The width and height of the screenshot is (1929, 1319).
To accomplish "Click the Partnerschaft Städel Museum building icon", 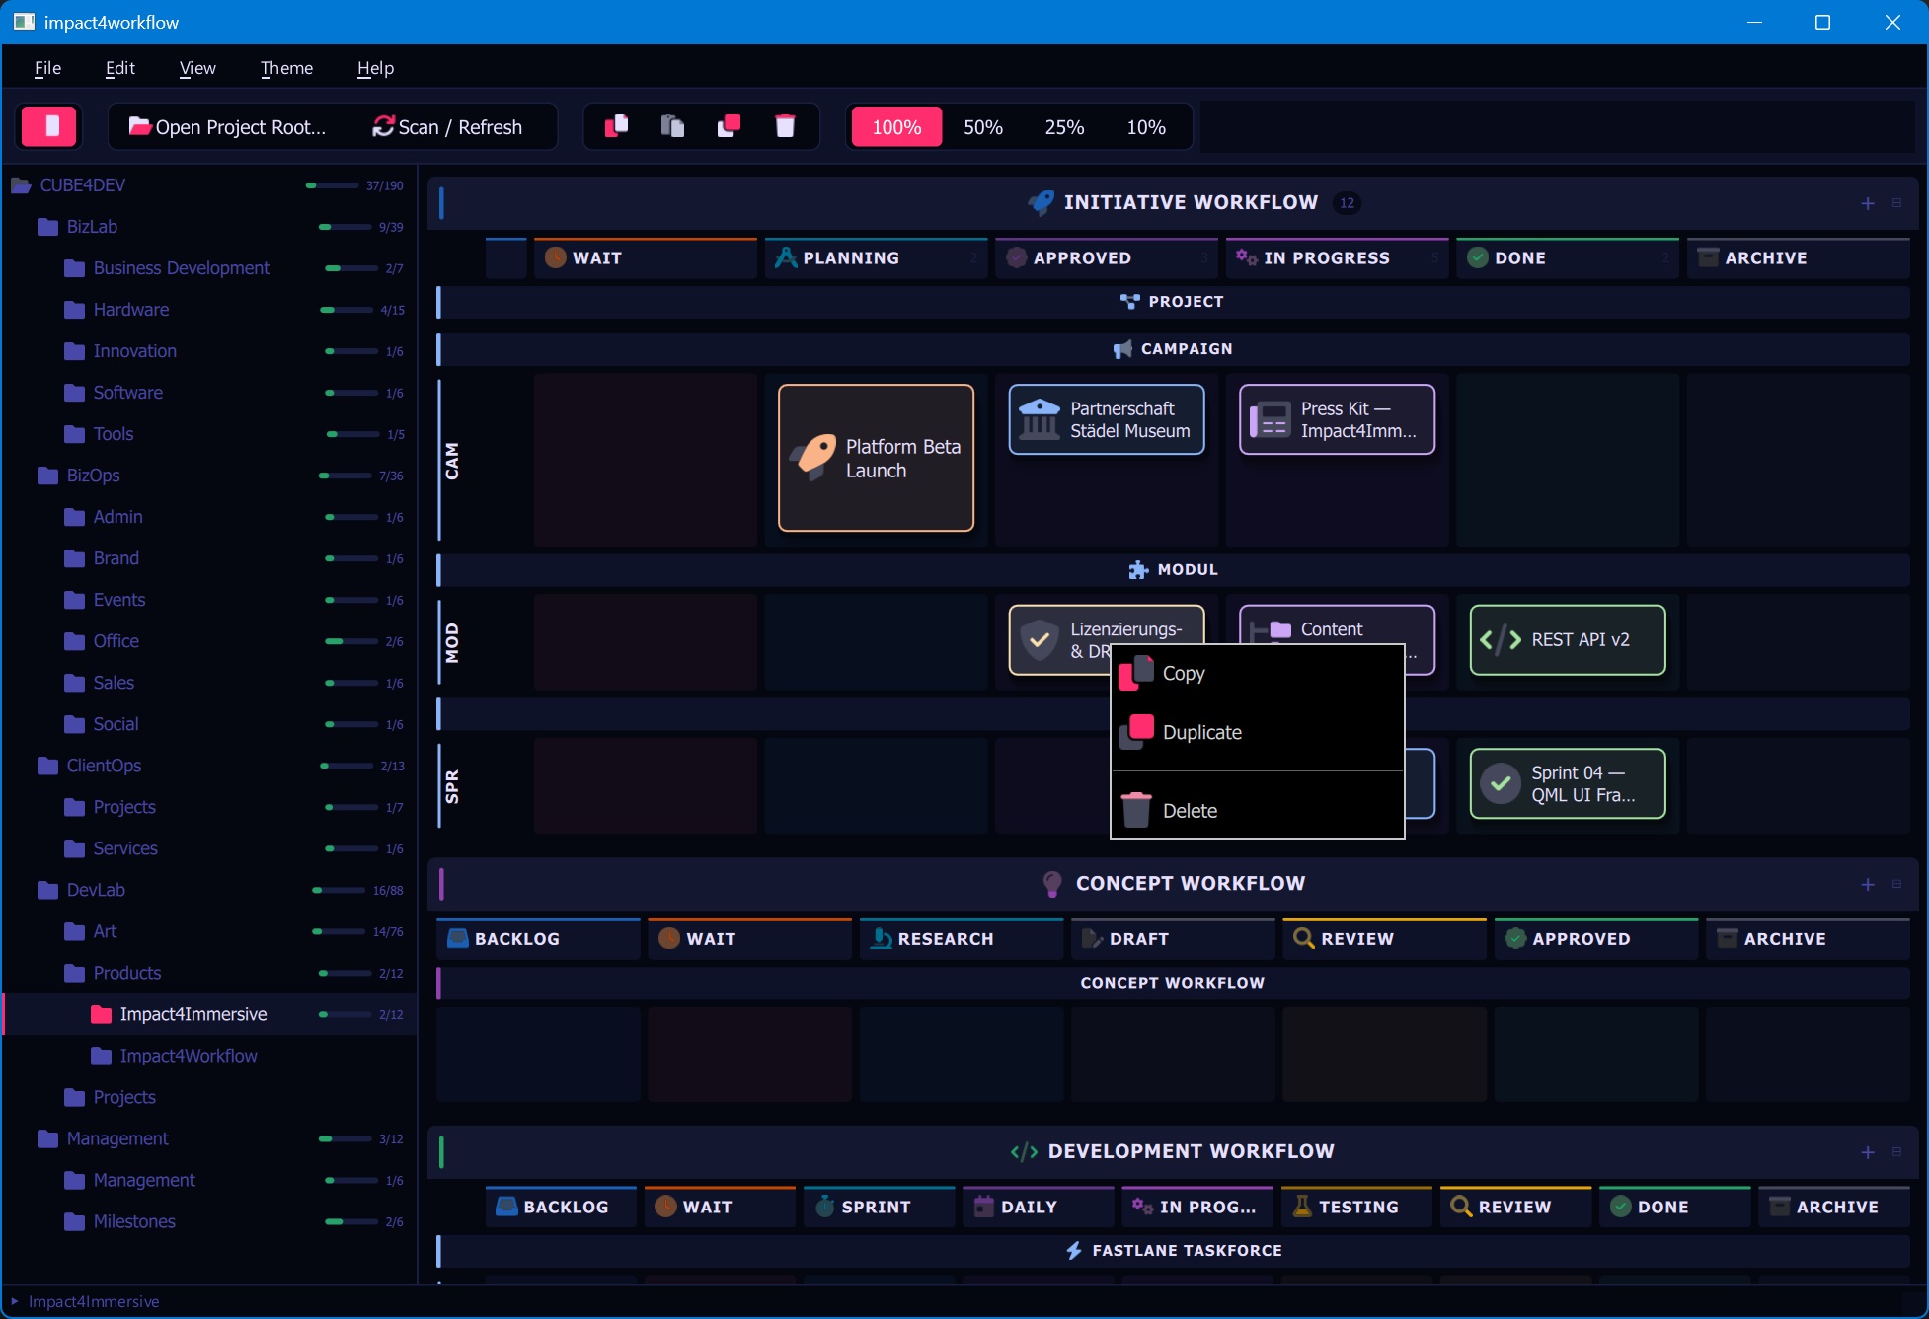I will 1039,419.
